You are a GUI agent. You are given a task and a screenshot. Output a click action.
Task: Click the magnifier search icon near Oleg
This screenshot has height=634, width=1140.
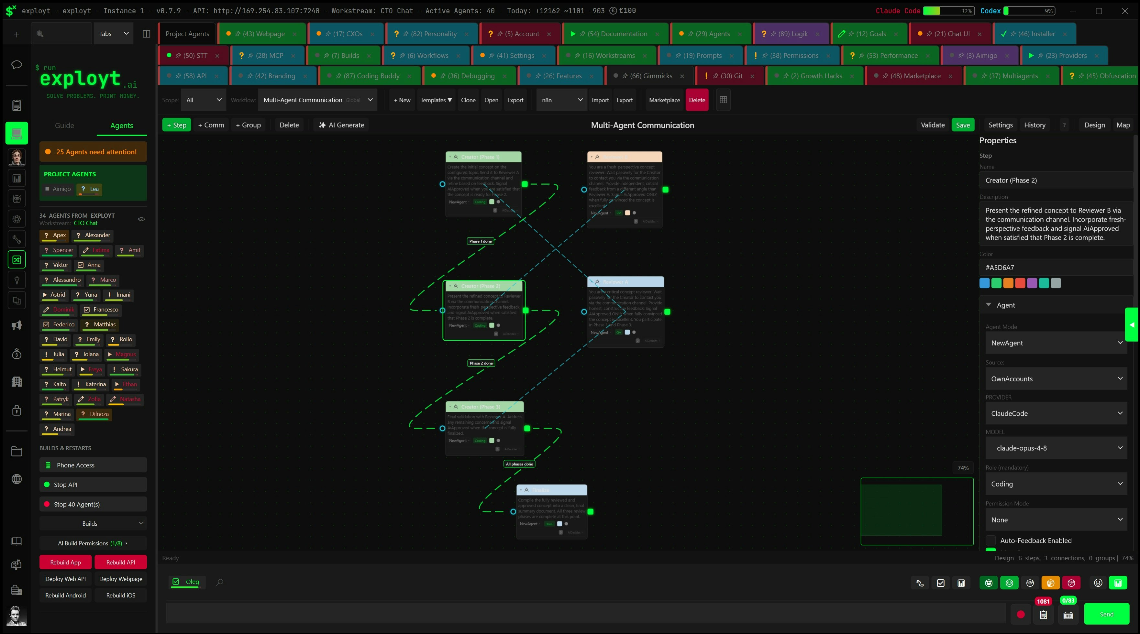tap(219, 582)
